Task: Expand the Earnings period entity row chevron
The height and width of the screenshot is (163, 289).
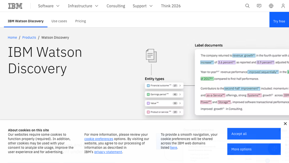Action: [x=180, y=95]
